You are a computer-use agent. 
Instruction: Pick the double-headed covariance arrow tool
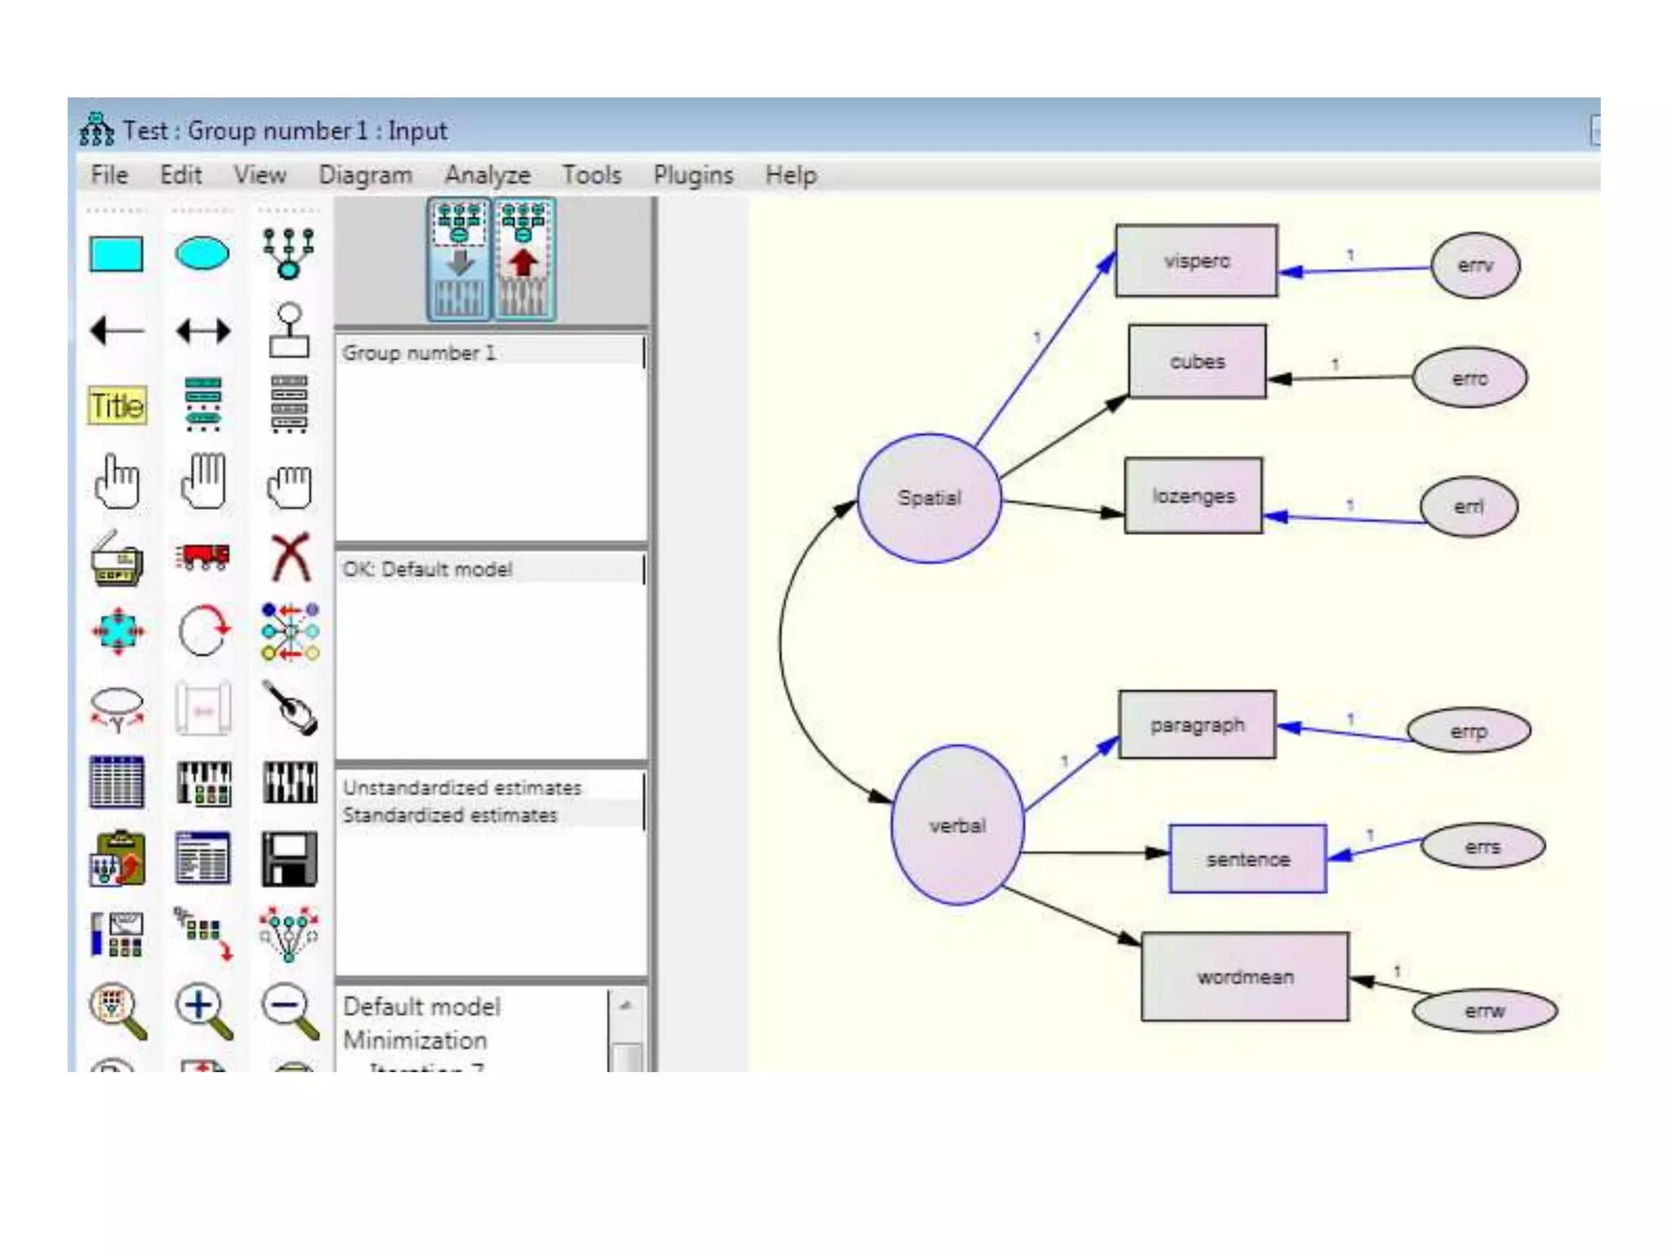click(202, 330)
